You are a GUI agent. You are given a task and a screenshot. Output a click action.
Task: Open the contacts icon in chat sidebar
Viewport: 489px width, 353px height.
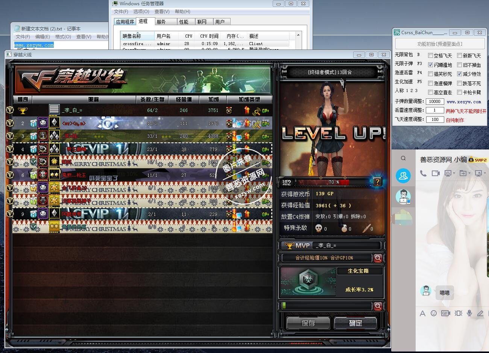(403, 176)
